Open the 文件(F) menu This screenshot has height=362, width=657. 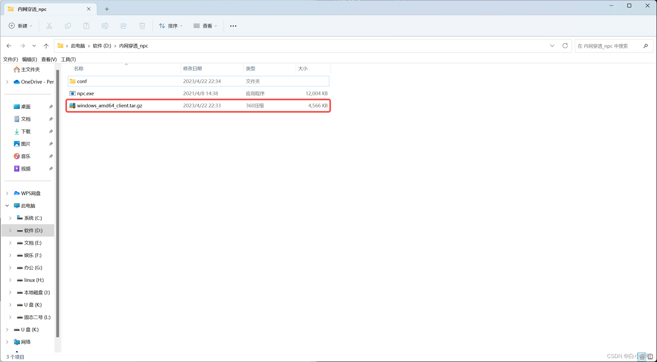tap(11, 59)
